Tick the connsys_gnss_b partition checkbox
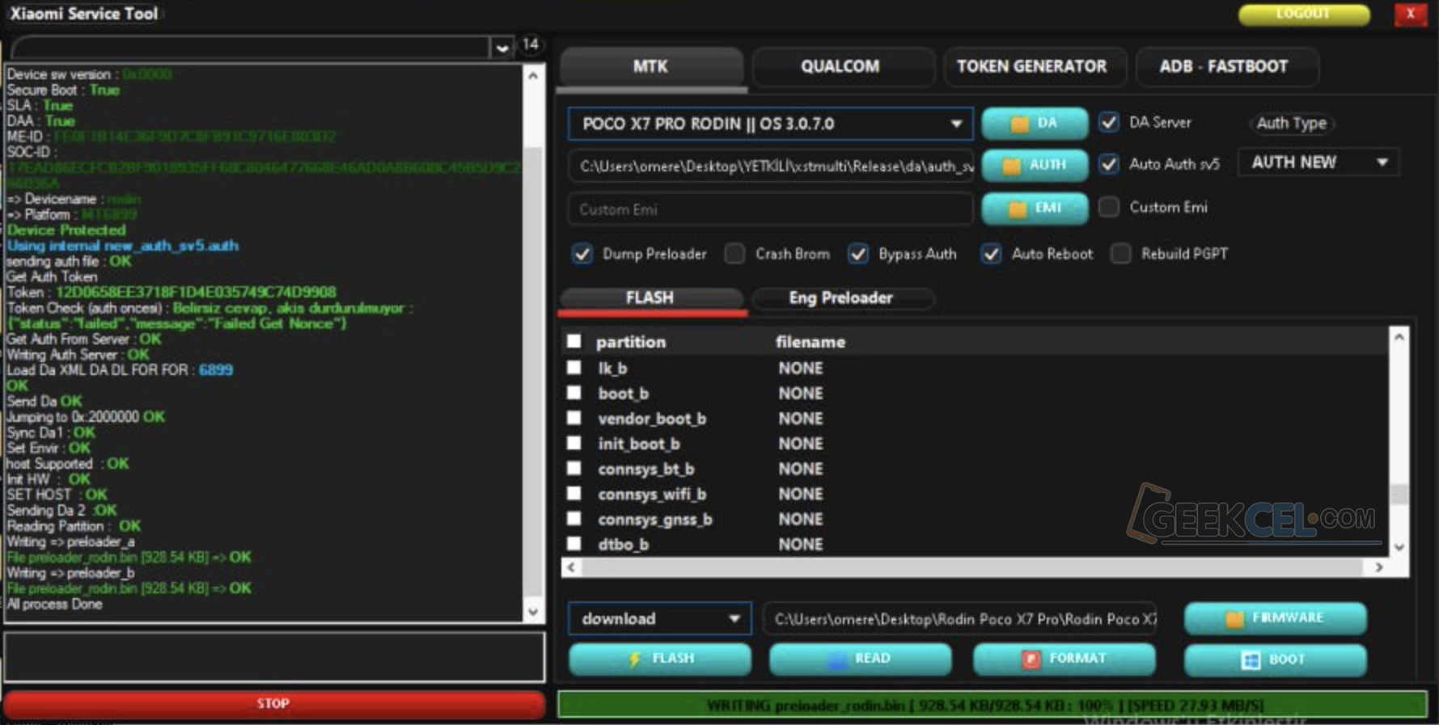Viewport: 1439px width, 725px height. tap(573, 518)
